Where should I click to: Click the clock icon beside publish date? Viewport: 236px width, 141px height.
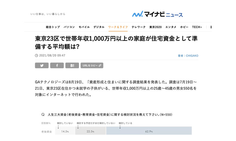coord(37,56)
